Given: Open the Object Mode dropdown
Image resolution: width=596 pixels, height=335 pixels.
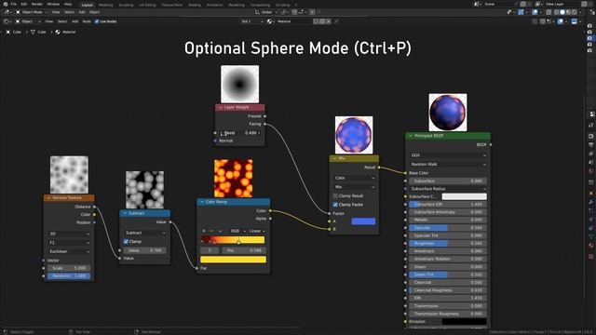Looking at the screenshot, I should 31,12.
